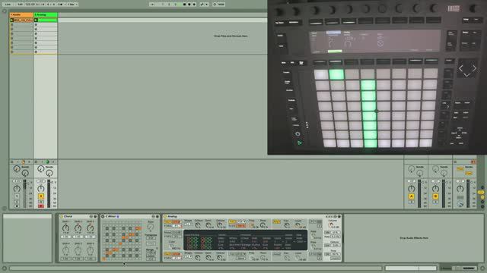The image size is (487, 273).
Task: Click the arrangement overview bar at bottom right
Action: point(411,268)
